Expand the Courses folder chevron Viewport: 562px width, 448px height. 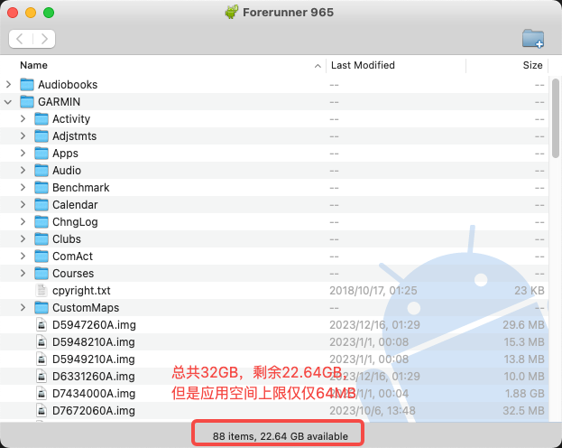tap(23, 273)
